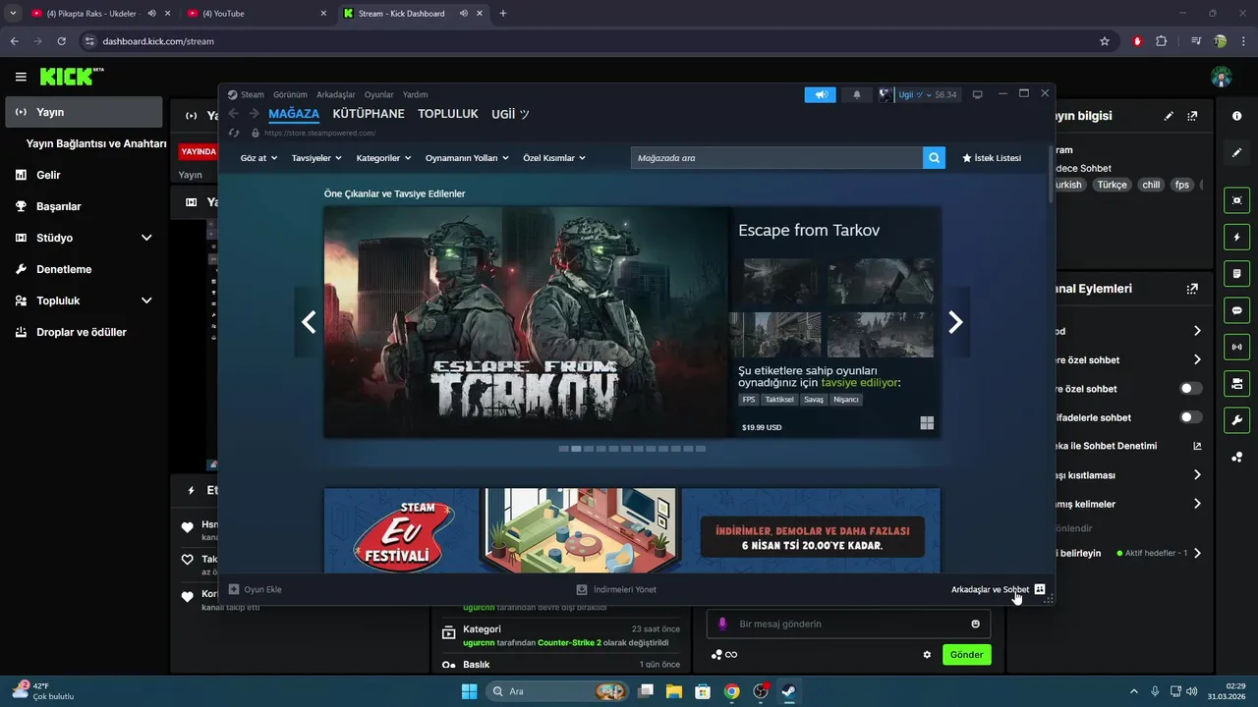Screen dimensions: 1258x707
Task: Click green Gönder send button
Action: pos(966,655)
